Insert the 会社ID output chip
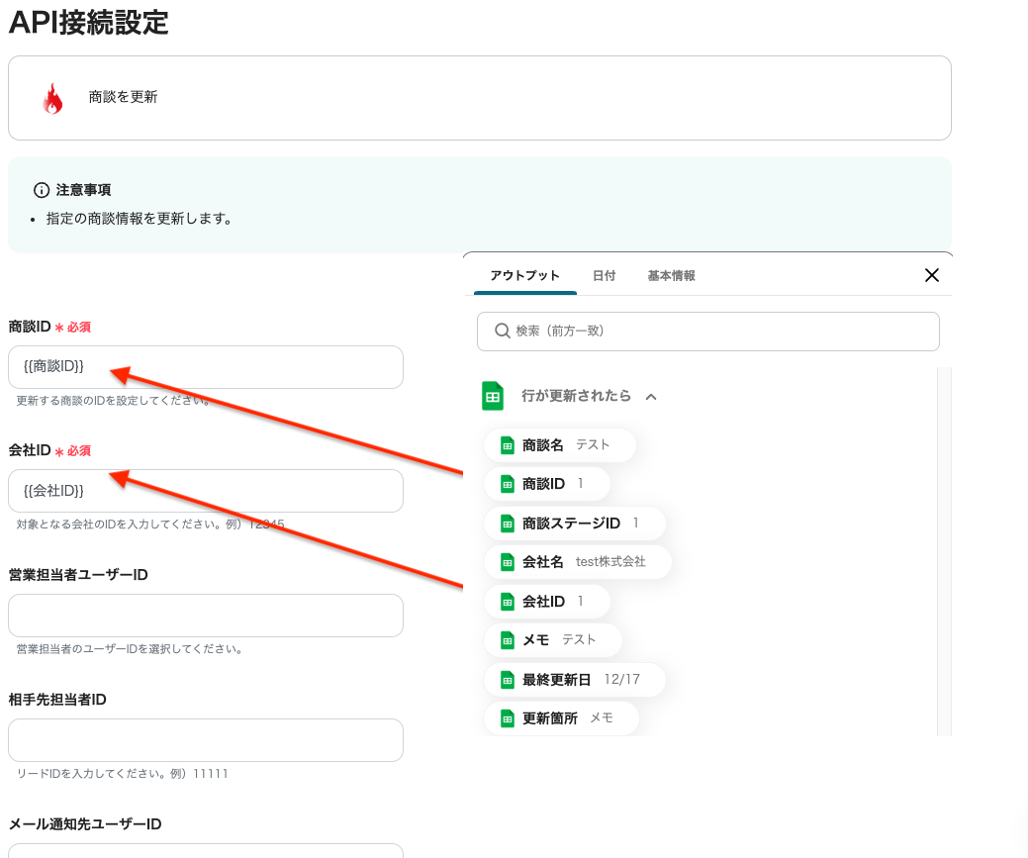 (x=546, y=602)
